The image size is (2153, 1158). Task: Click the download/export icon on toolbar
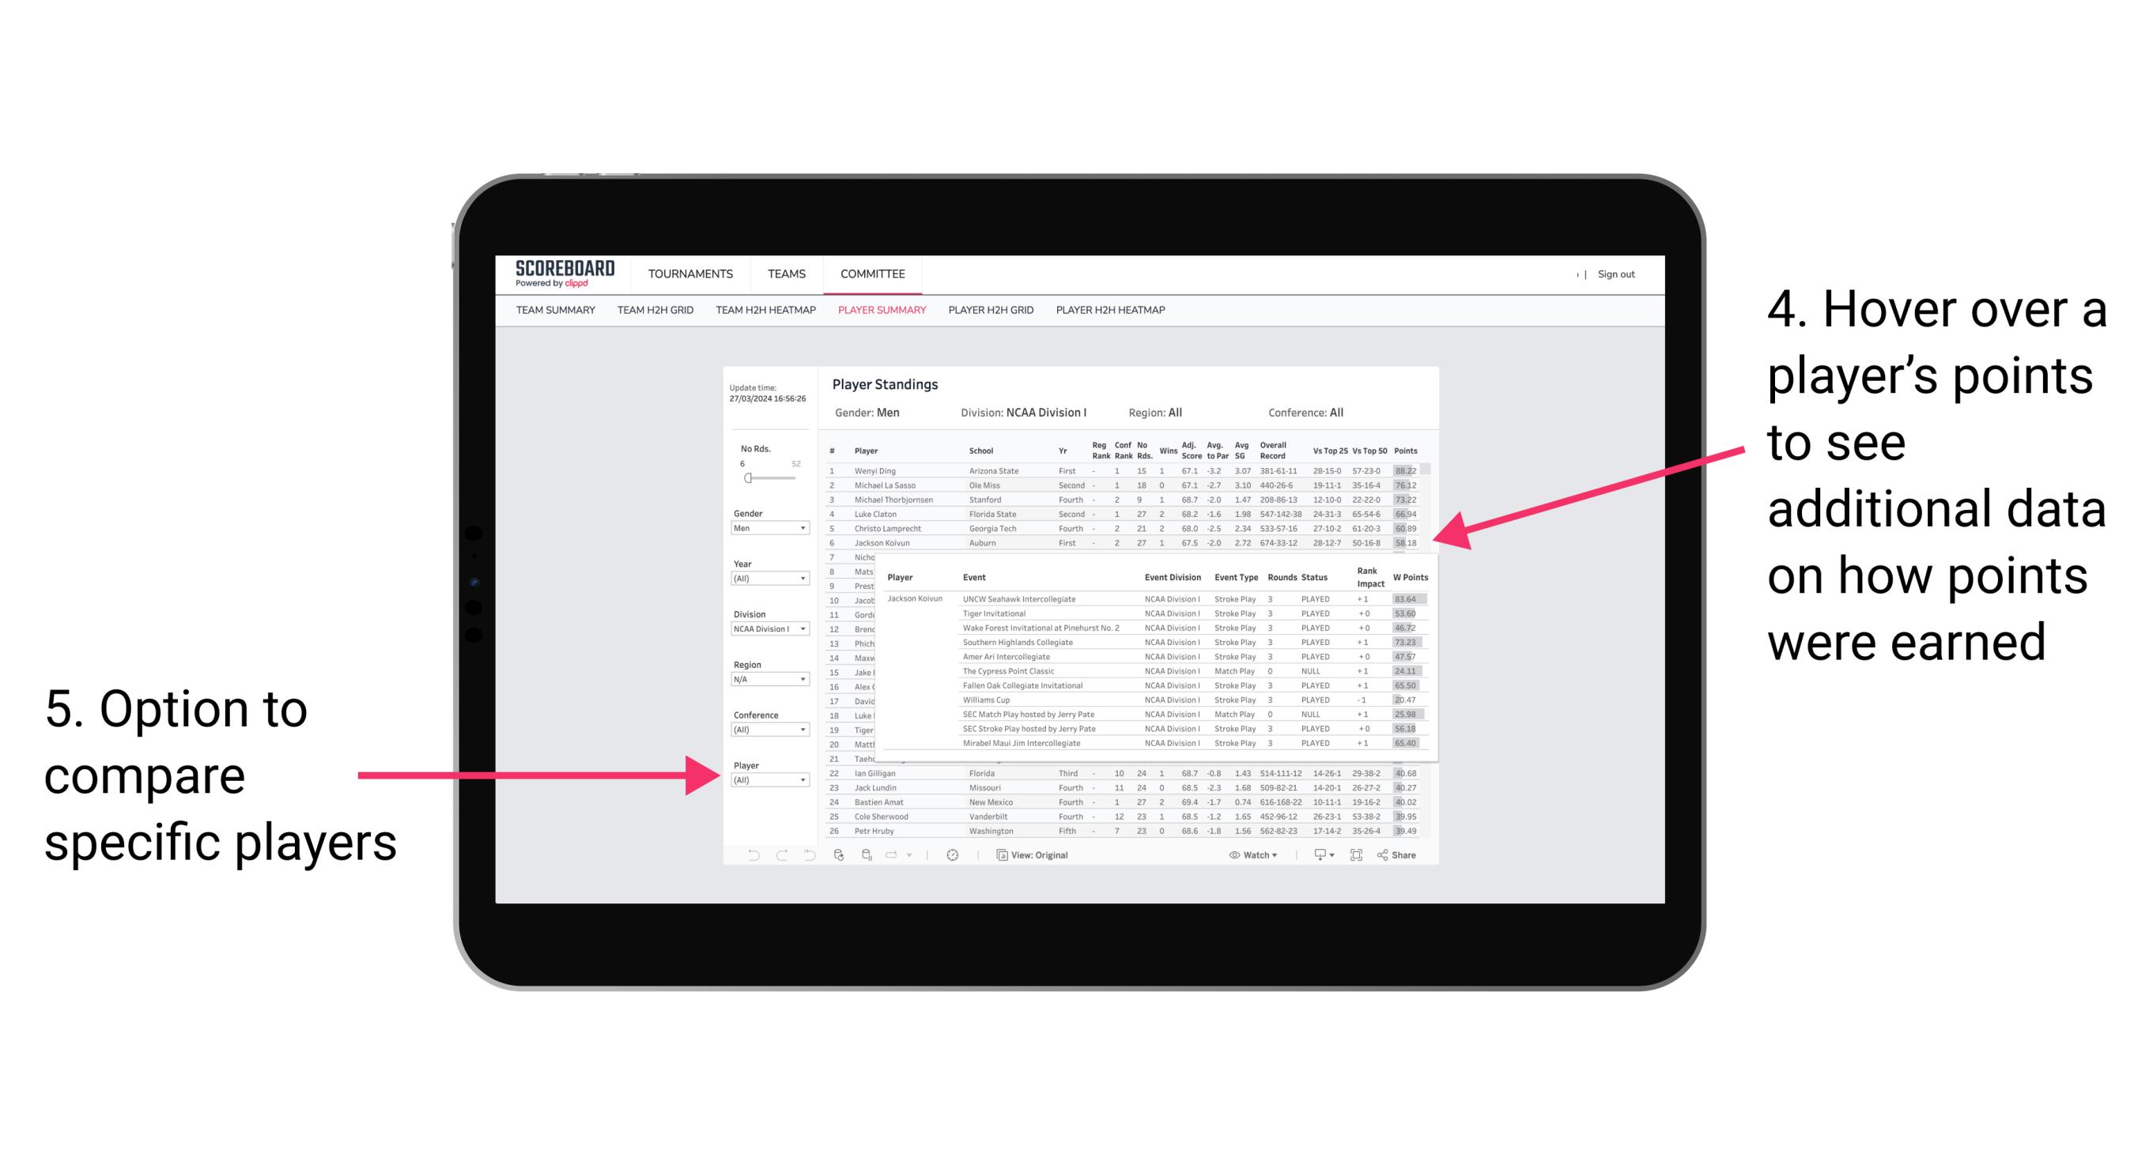(x=1312, y=853)
